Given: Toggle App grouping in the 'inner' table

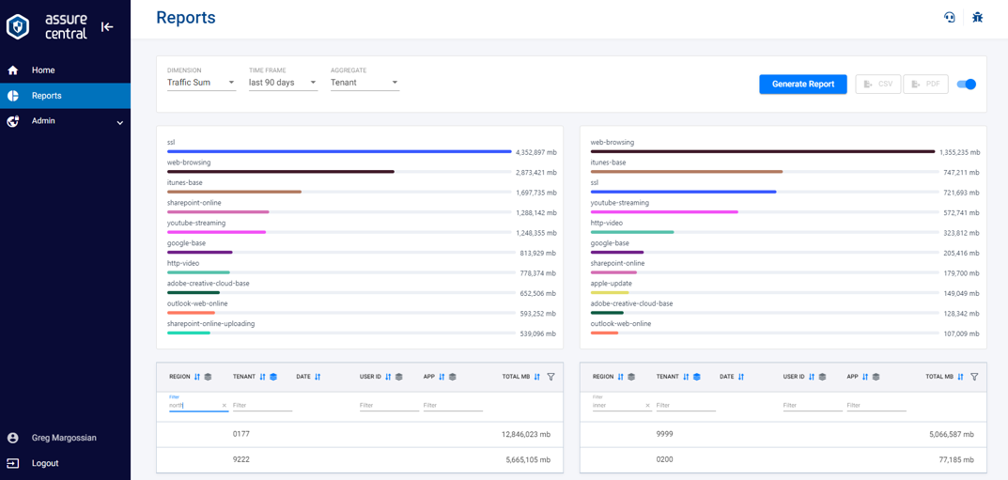Looking at the screenshot, I should tap(876, 377).
